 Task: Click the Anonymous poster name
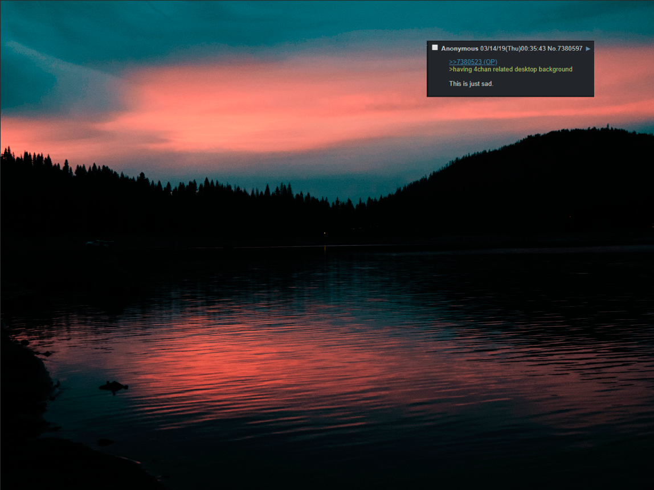(459, 49)
